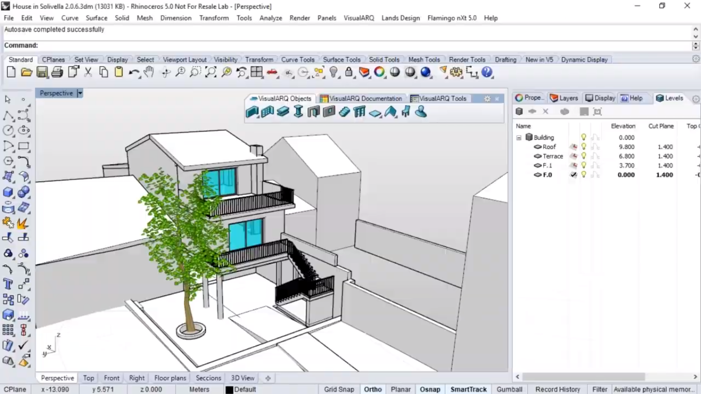Toggle Grid Snap in status bar
Screen dimensions: 701x394
[x=339, y=389]
